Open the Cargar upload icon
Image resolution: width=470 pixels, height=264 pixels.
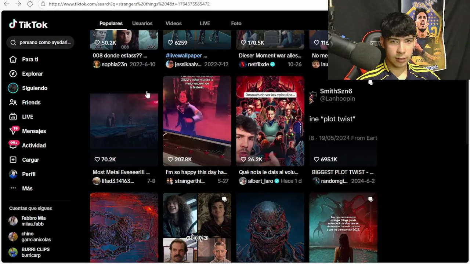tap(13, 160)
